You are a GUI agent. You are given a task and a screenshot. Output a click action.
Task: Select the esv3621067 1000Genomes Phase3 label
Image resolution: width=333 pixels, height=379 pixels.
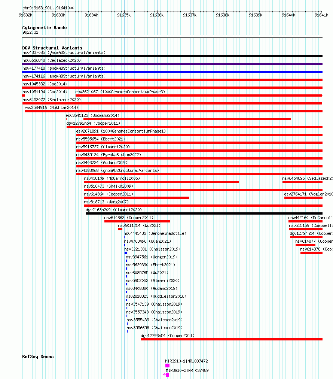tap(120, 92)
